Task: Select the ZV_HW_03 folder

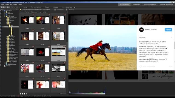Action: point(12,56)
